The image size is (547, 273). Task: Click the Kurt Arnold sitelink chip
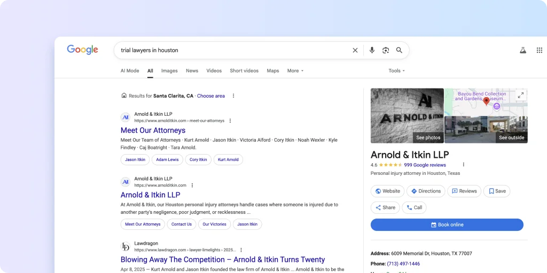[228, 159]
